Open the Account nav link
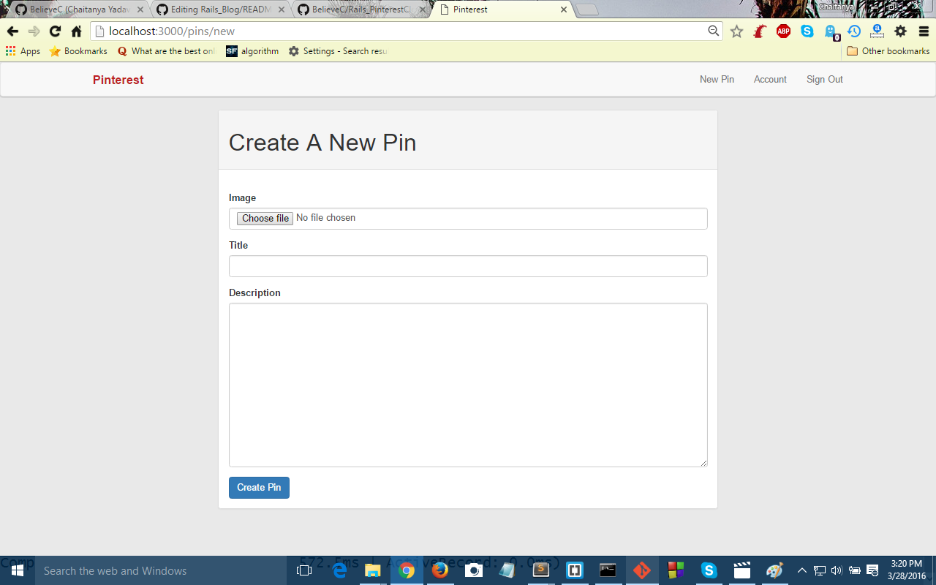 770,79
